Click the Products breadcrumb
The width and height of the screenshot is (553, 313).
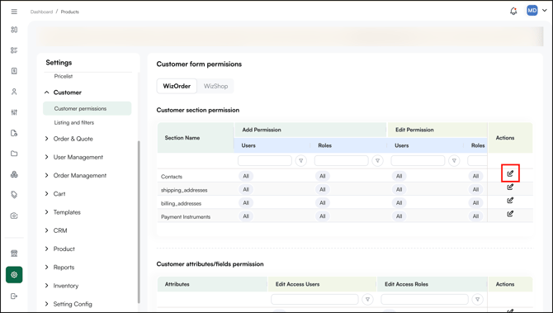[x=70, y=12]
